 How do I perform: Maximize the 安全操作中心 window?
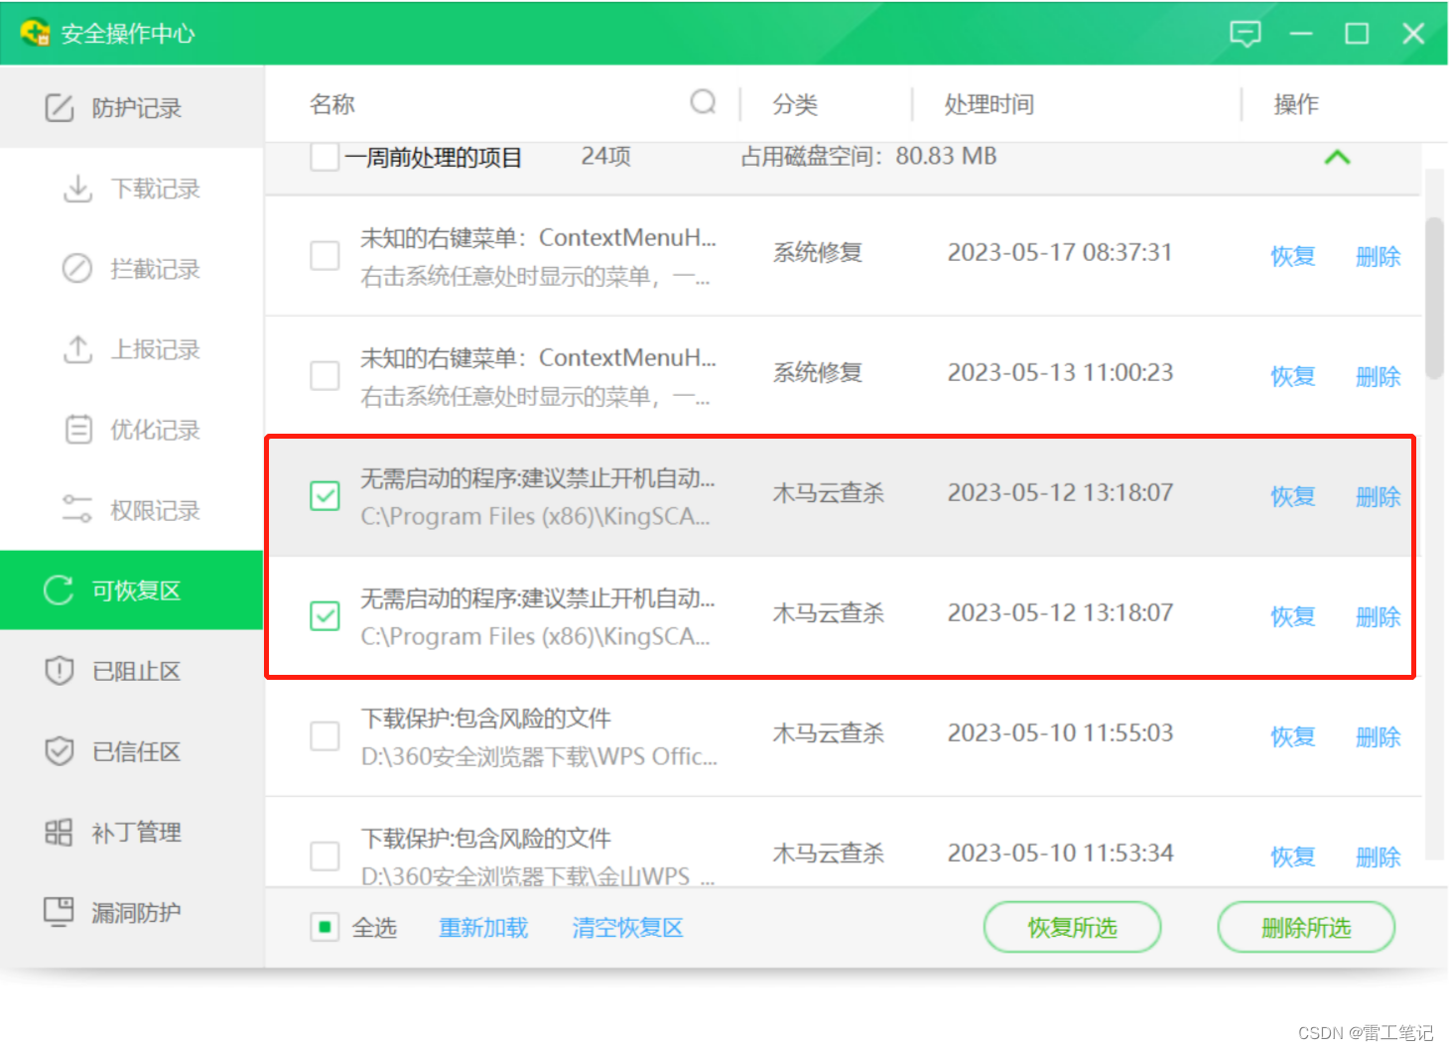click(x=1357, y=34)
